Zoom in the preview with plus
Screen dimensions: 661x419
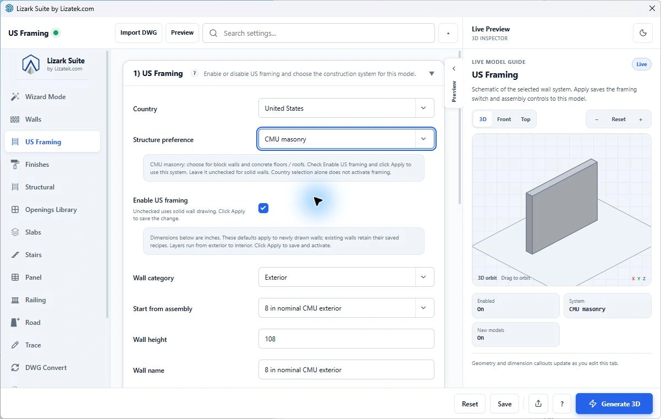[641, 119]
